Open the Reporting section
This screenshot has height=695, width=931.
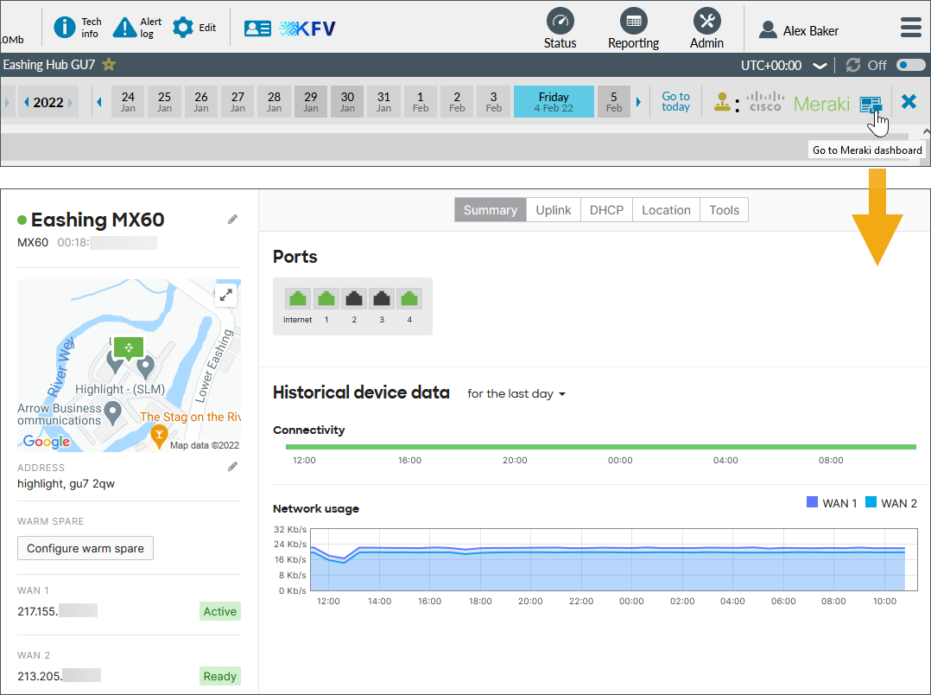(633, 27)
